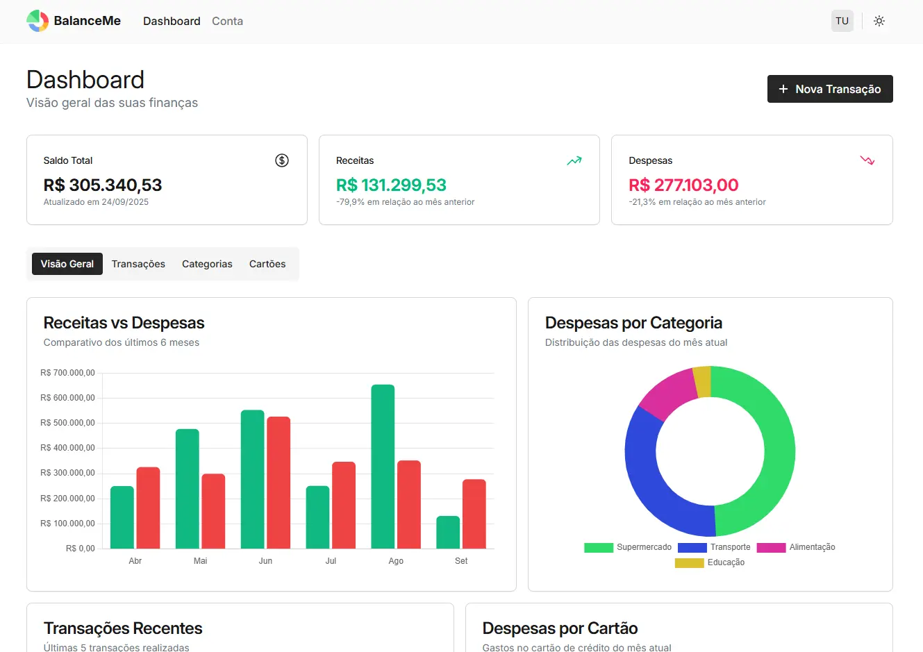
Task: Click the Comparativo dos últimos 6 meses subtitle
Action: tap(122, 342)
